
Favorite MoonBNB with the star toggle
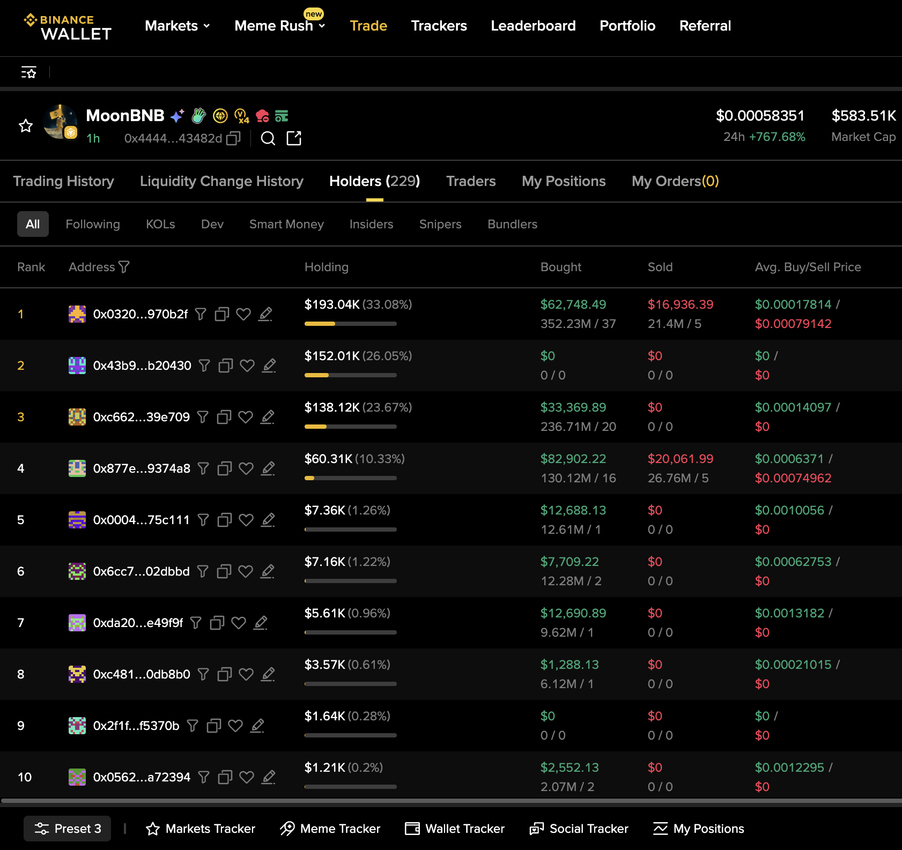click(26, 126)
